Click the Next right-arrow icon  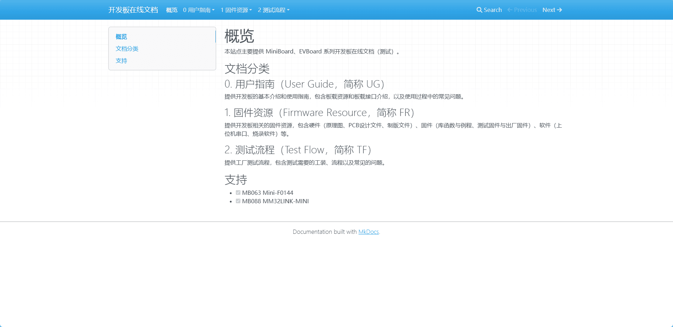[x=559, y=10]
